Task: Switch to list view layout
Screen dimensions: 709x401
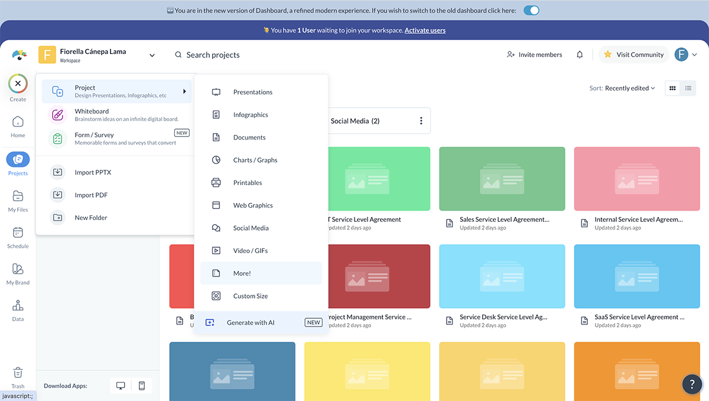Action: click(688, 88)
